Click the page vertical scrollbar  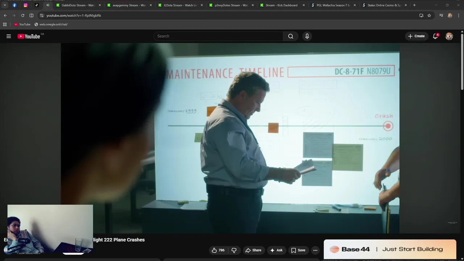(x=462, y=62)
